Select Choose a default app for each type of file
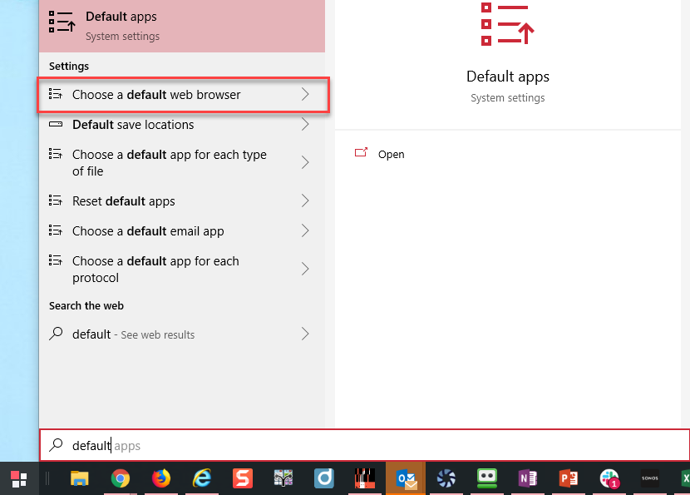Image resolution: width=690 pixels, height=495 pixels. 182,162
